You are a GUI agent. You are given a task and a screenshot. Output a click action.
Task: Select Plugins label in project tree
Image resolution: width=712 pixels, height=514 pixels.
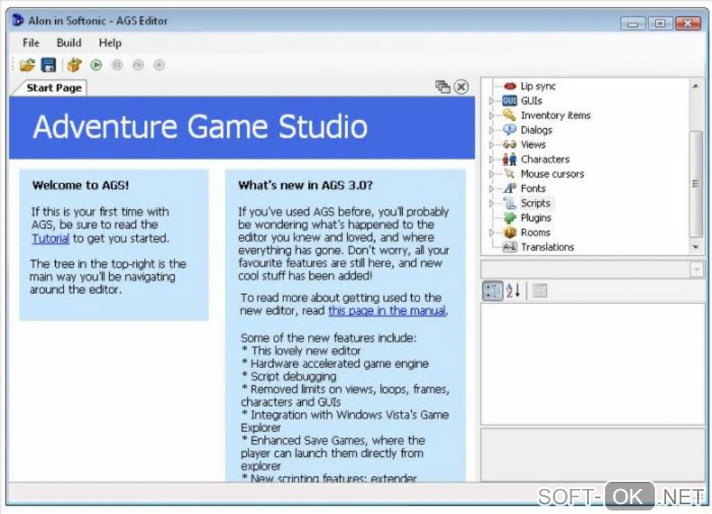536,218
